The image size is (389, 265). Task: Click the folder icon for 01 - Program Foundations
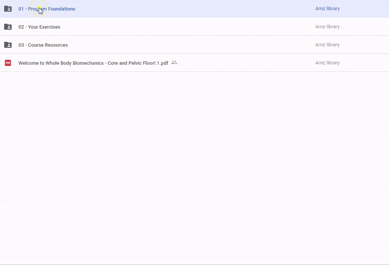[x=8, y=9]
